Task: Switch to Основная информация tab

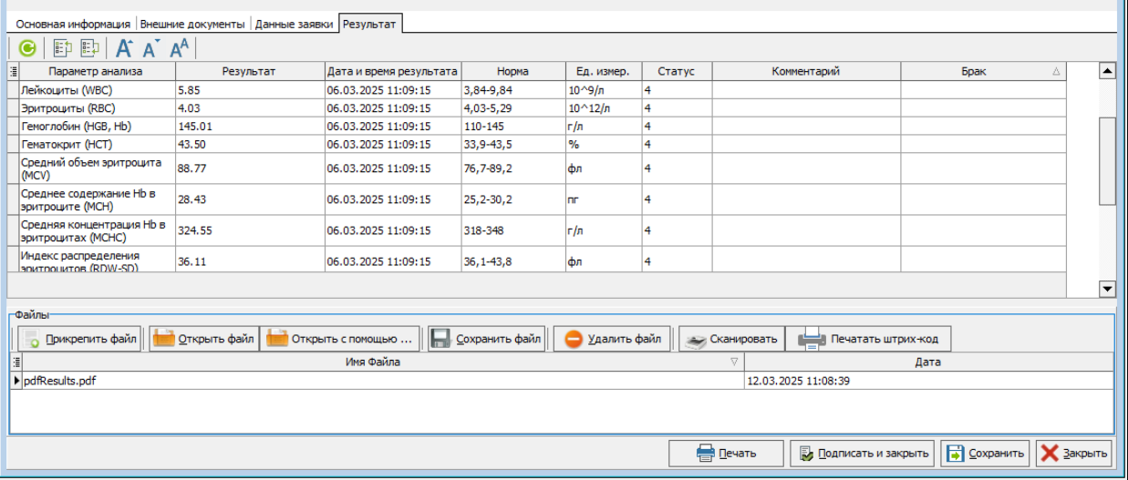Action: tap(73, 24)
